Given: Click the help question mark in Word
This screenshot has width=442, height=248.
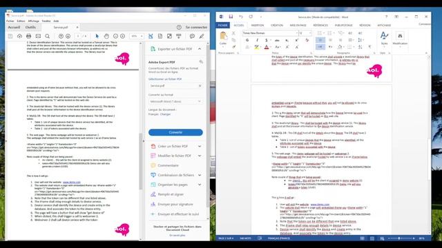Looking at the screenshot, I should (386, 17).
